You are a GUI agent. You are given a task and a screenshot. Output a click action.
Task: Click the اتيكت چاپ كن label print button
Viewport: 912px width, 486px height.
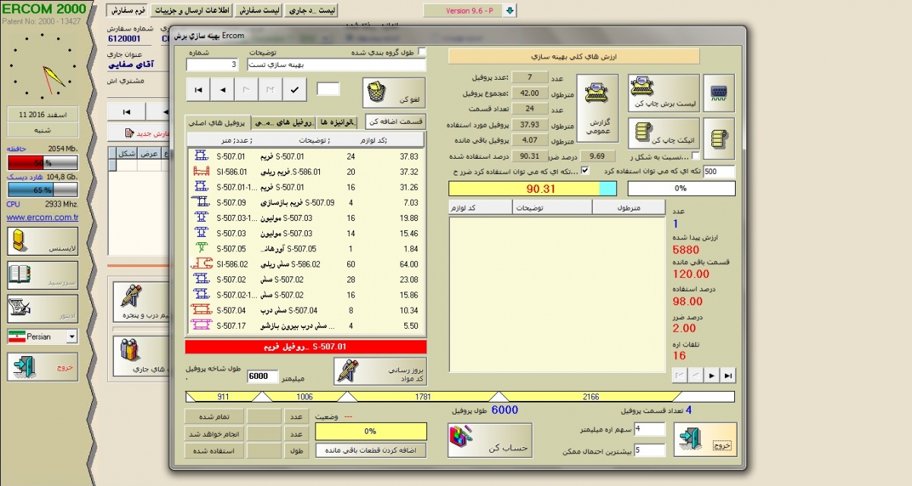pyautogui.click(x=663, y=133)
